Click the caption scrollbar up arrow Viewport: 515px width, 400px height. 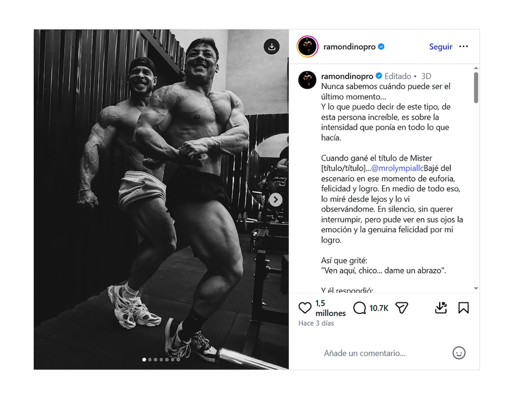476,68
